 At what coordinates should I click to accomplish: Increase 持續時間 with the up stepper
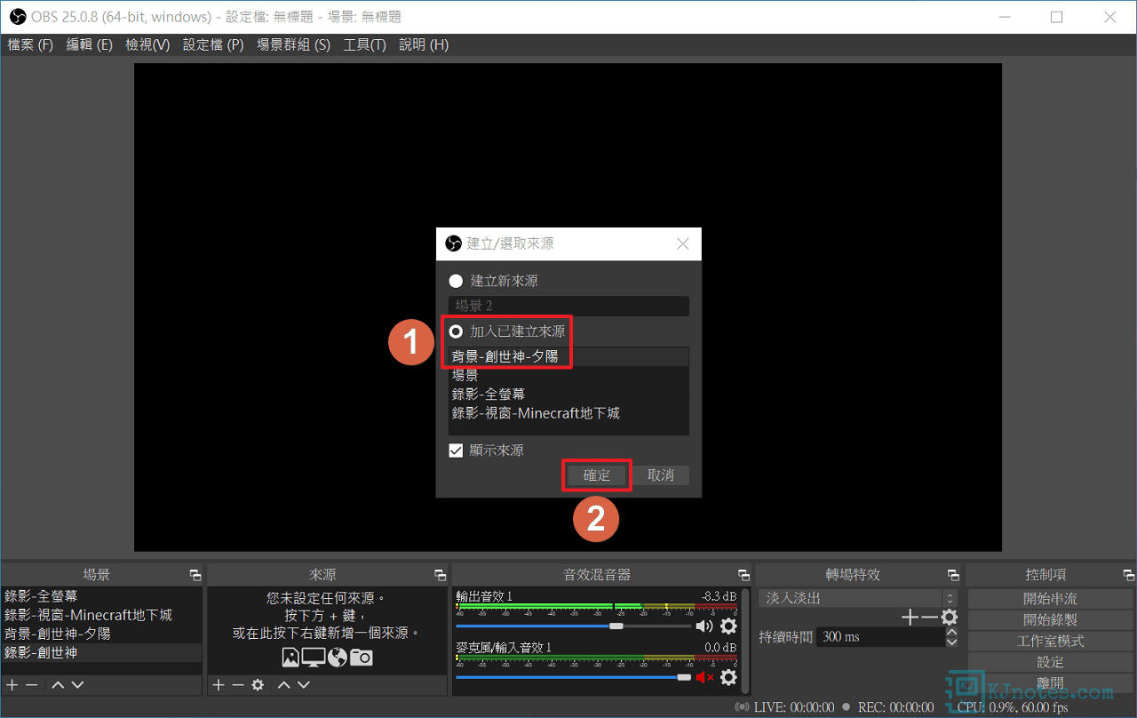952,632
